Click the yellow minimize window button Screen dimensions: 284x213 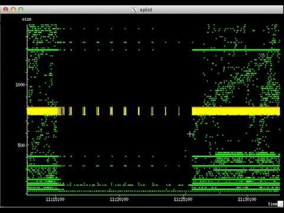click(13, 9)
